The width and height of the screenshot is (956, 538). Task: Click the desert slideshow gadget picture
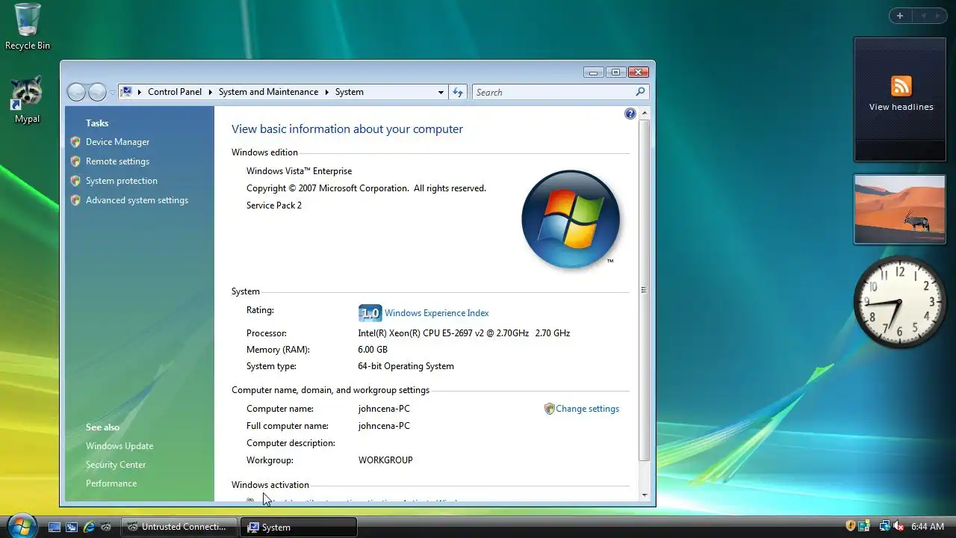(x=900, y=209)
